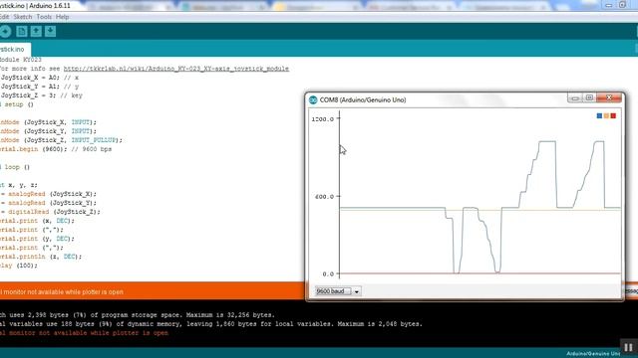Click the digitalRead (JoyStick_Z) line

(x=50, y=212)
